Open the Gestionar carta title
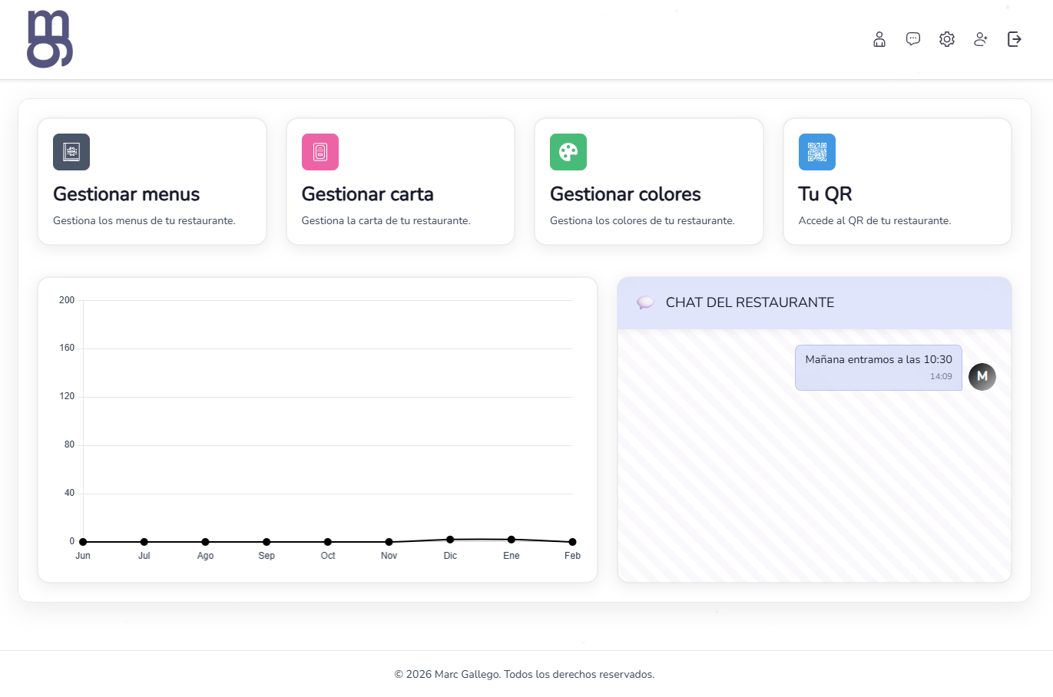The width and height of the screenshot is (1053, 697). tap(367, 194)
